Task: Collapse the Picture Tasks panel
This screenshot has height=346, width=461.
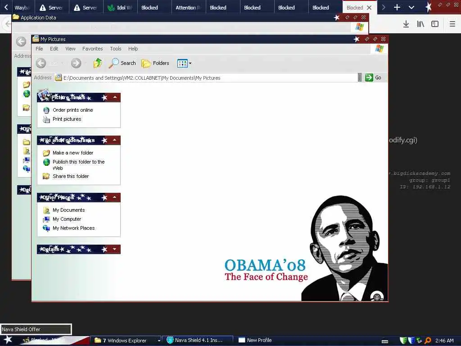Action: pos(115,97)
